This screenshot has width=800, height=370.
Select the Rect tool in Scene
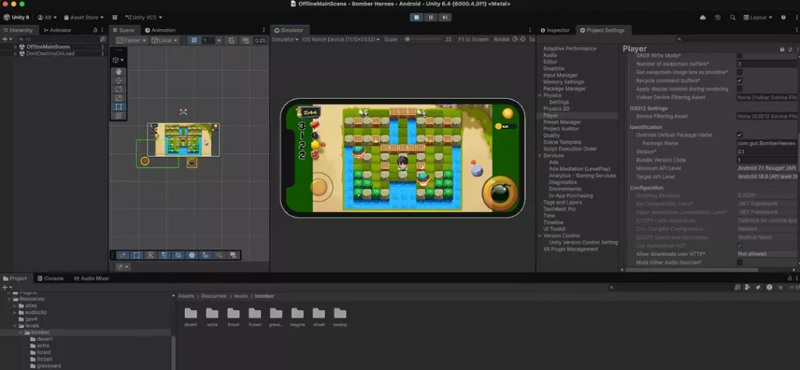119,107
